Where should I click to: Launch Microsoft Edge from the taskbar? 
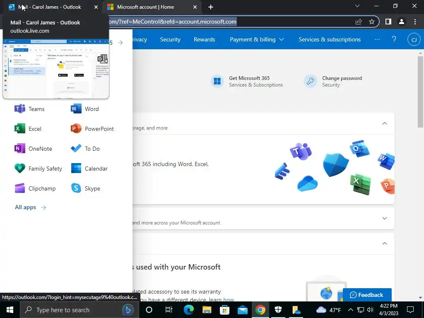tap(188, 310)
